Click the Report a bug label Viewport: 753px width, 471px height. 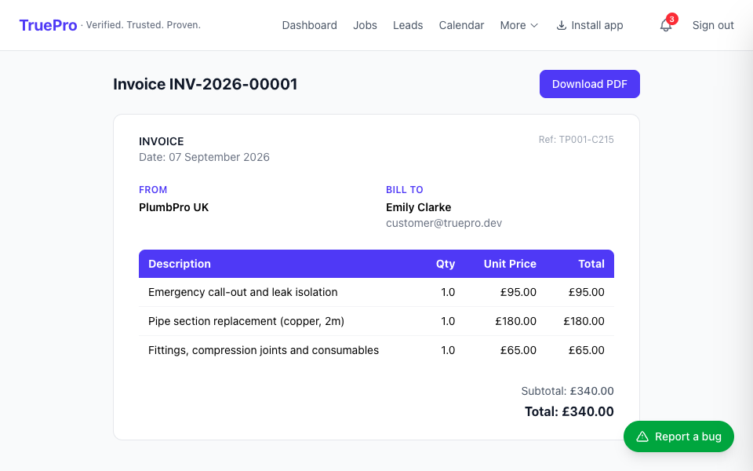click(x=688, y=436)
